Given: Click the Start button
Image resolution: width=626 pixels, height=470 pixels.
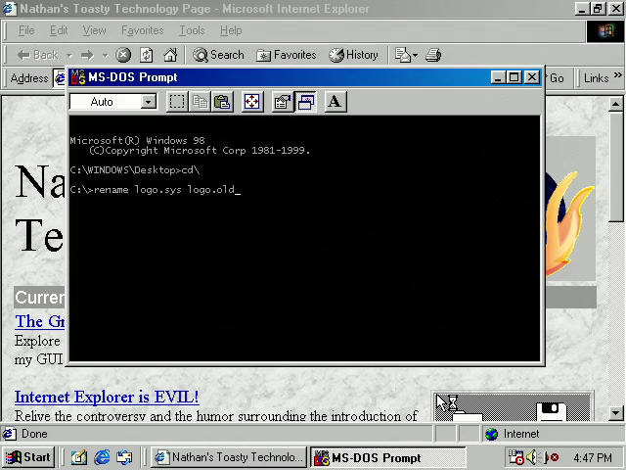Looking at the screenshot, I should click(x=28, y=457).
